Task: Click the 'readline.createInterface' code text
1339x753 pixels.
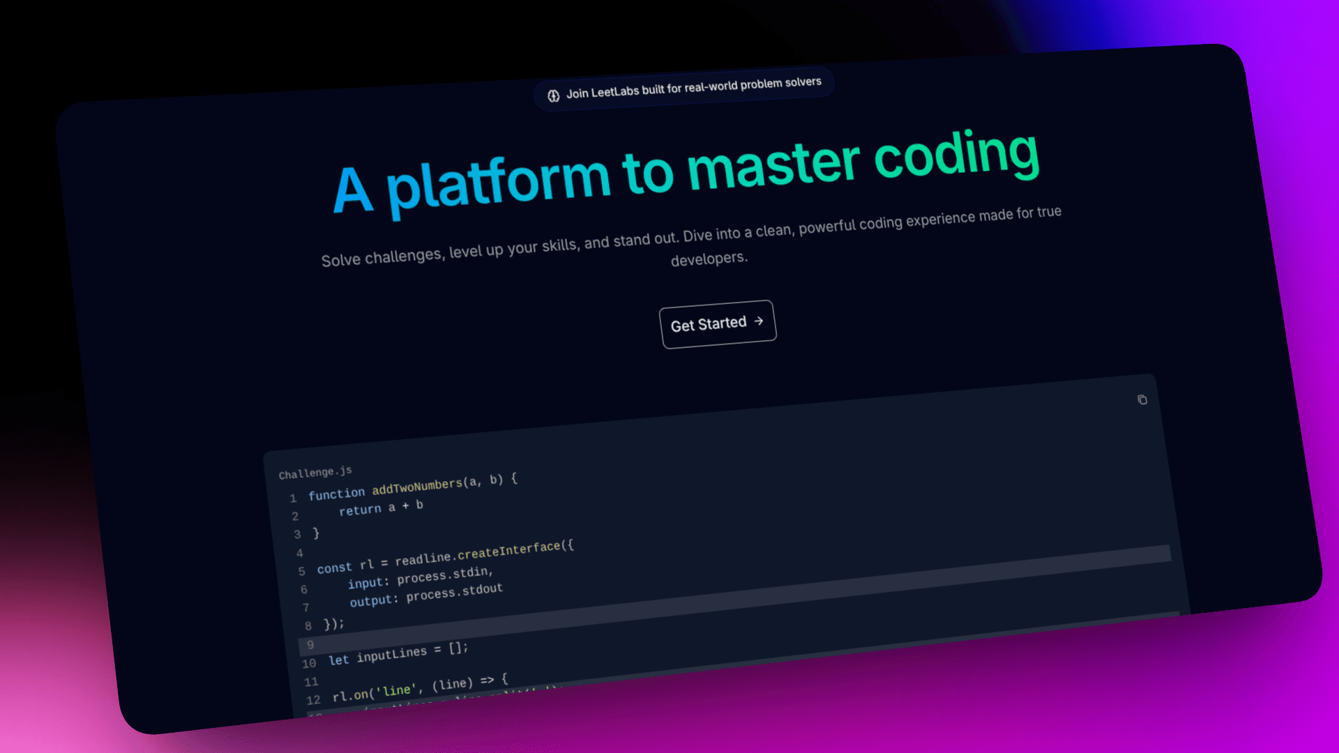Action: coord(484,553)
